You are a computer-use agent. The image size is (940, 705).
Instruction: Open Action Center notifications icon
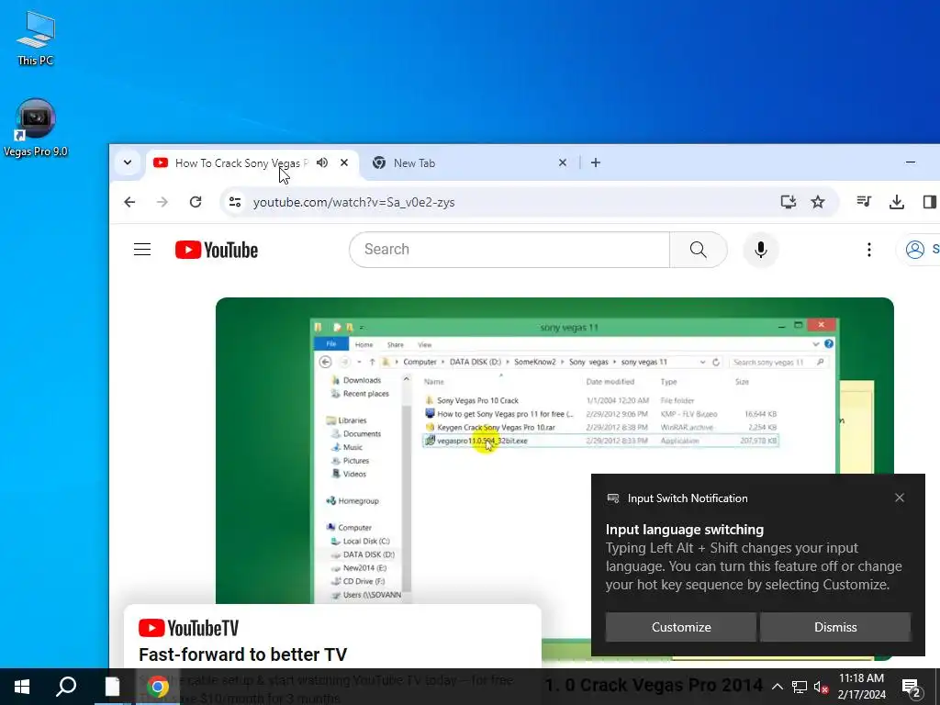tap(912, 687)
